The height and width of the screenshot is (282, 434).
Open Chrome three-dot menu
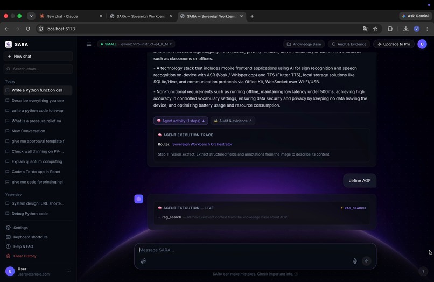click(427, 29)
